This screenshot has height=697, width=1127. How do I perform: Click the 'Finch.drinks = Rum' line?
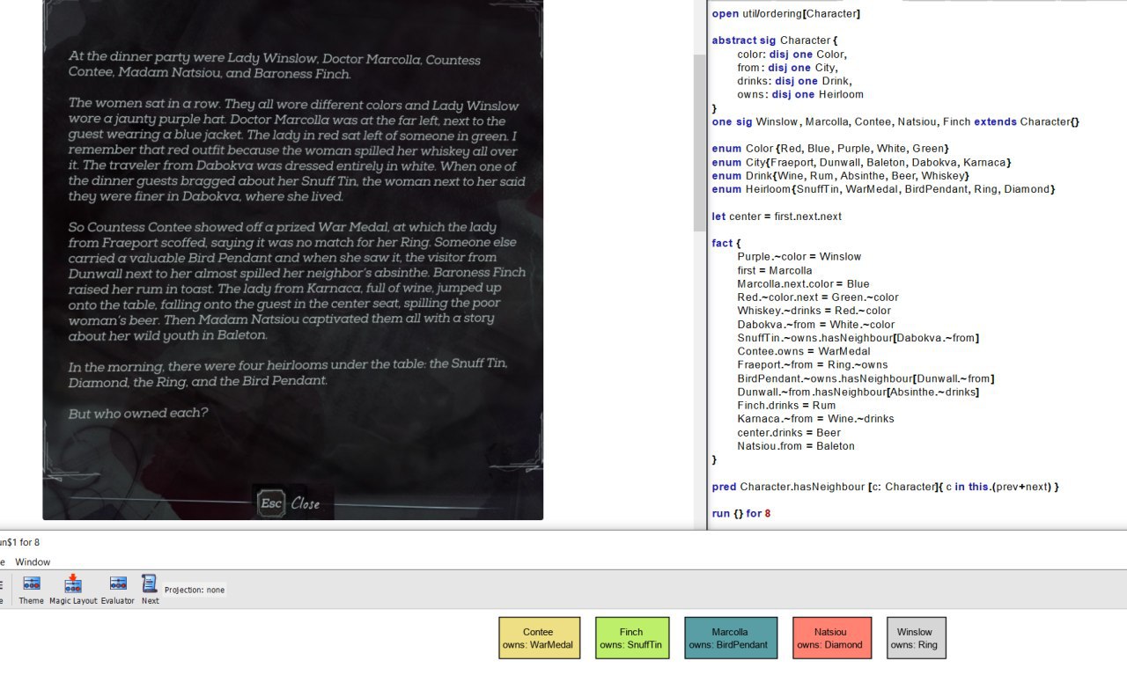click(786, 406)
